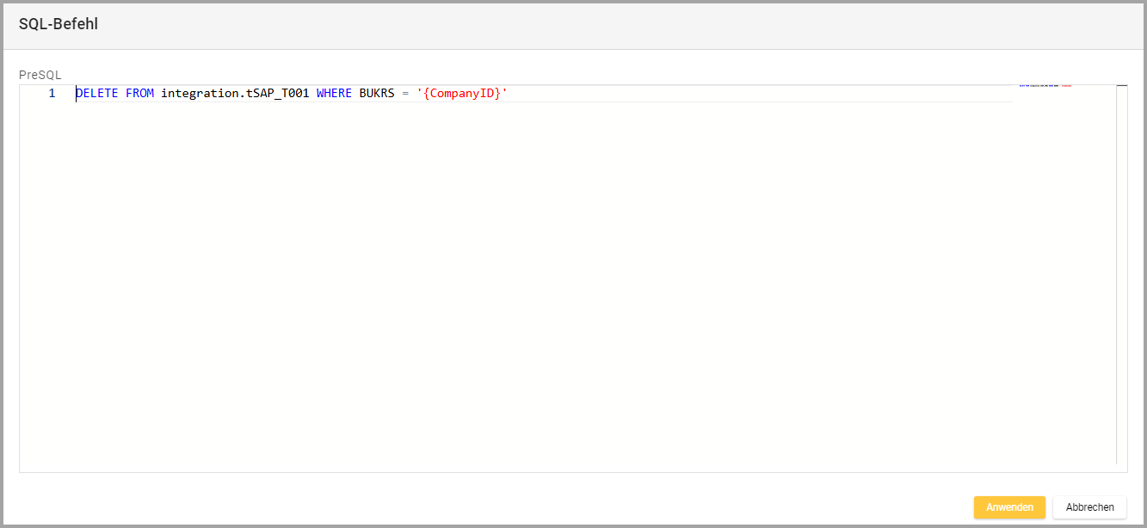The height and width of the screenshot is (528, 1147).
Task: Select line number 1 in the gutter
Action: 52,93
